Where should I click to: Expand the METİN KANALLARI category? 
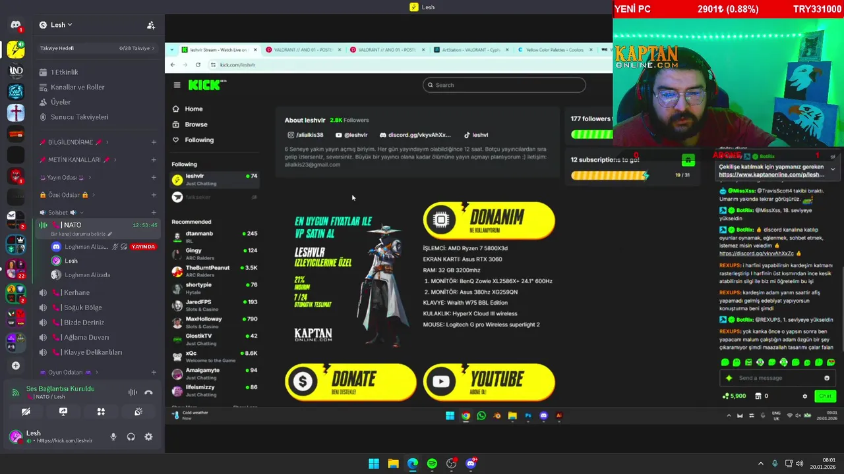(x=78, y=160)
